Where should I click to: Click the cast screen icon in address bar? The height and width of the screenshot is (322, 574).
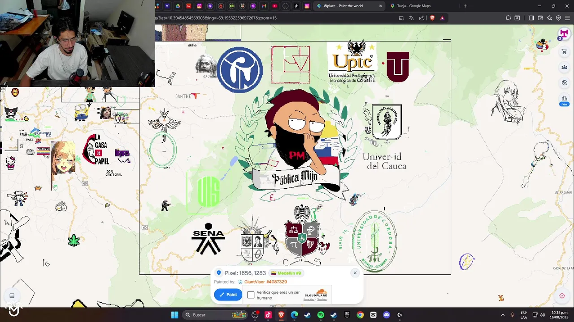[x=401, y=18]
